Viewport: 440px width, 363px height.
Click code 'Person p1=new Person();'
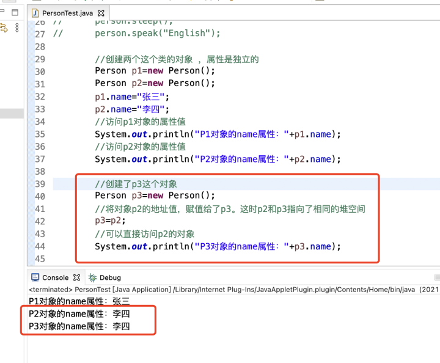[155, 71]
